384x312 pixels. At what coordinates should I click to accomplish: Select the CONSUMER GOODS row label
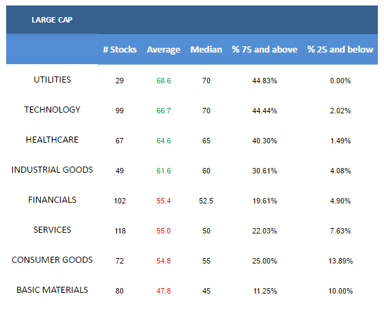click(52, 260)
